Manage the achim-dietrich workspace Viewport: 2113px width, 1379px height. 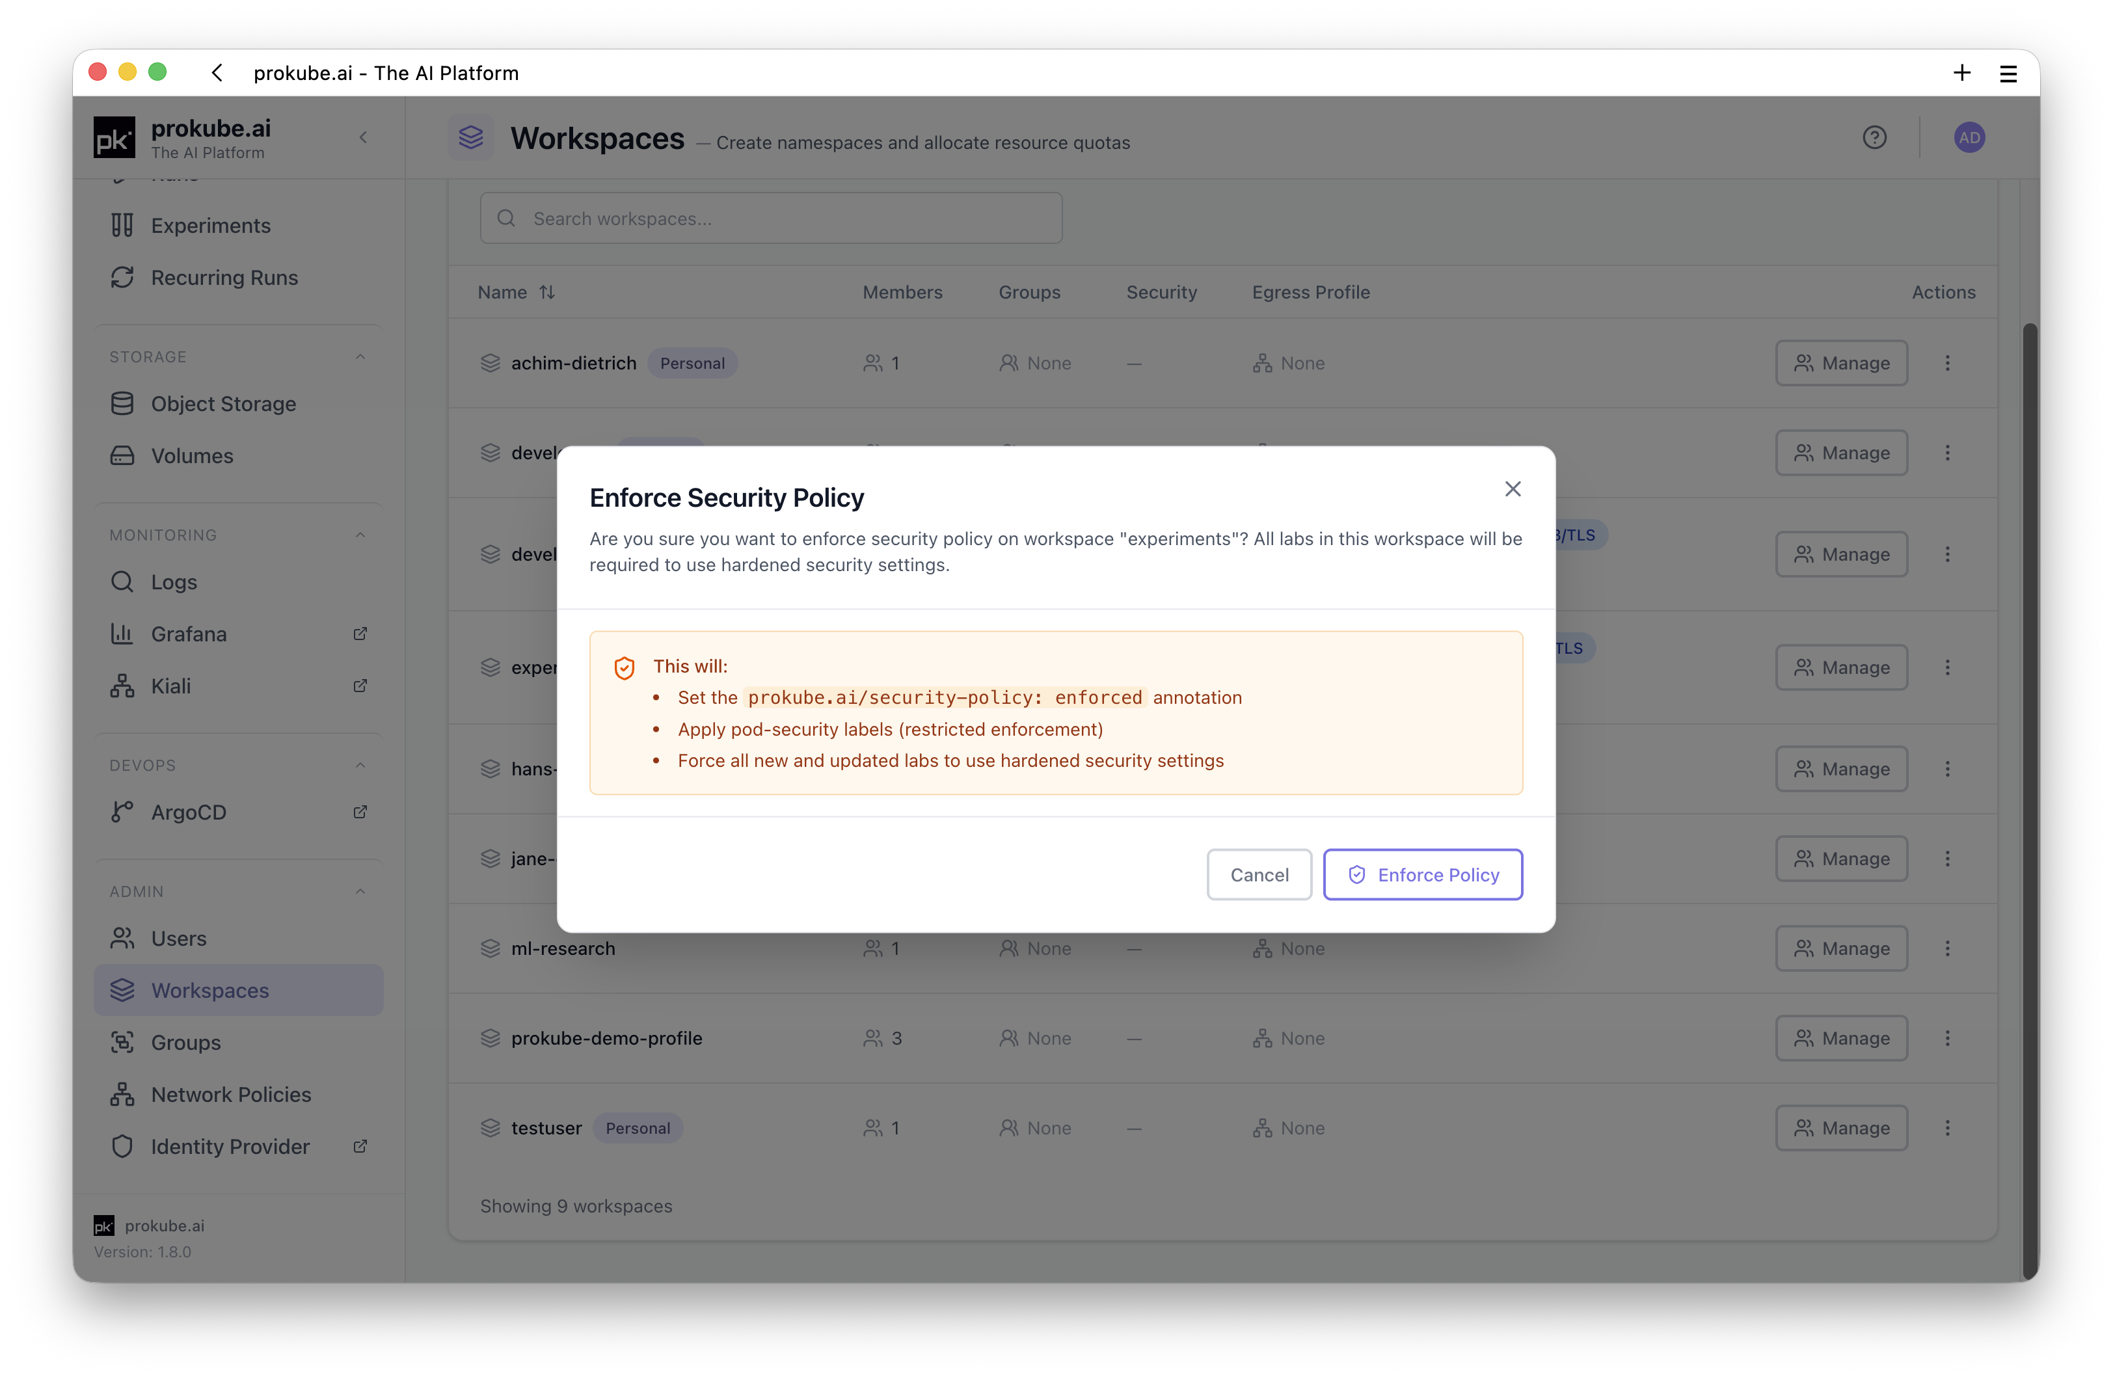[1841, 363]
